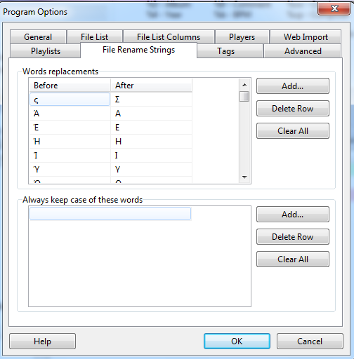The height and width of the screenshot is (359, 354).
Task: Sort by the After column header
Action: (151, 86)
